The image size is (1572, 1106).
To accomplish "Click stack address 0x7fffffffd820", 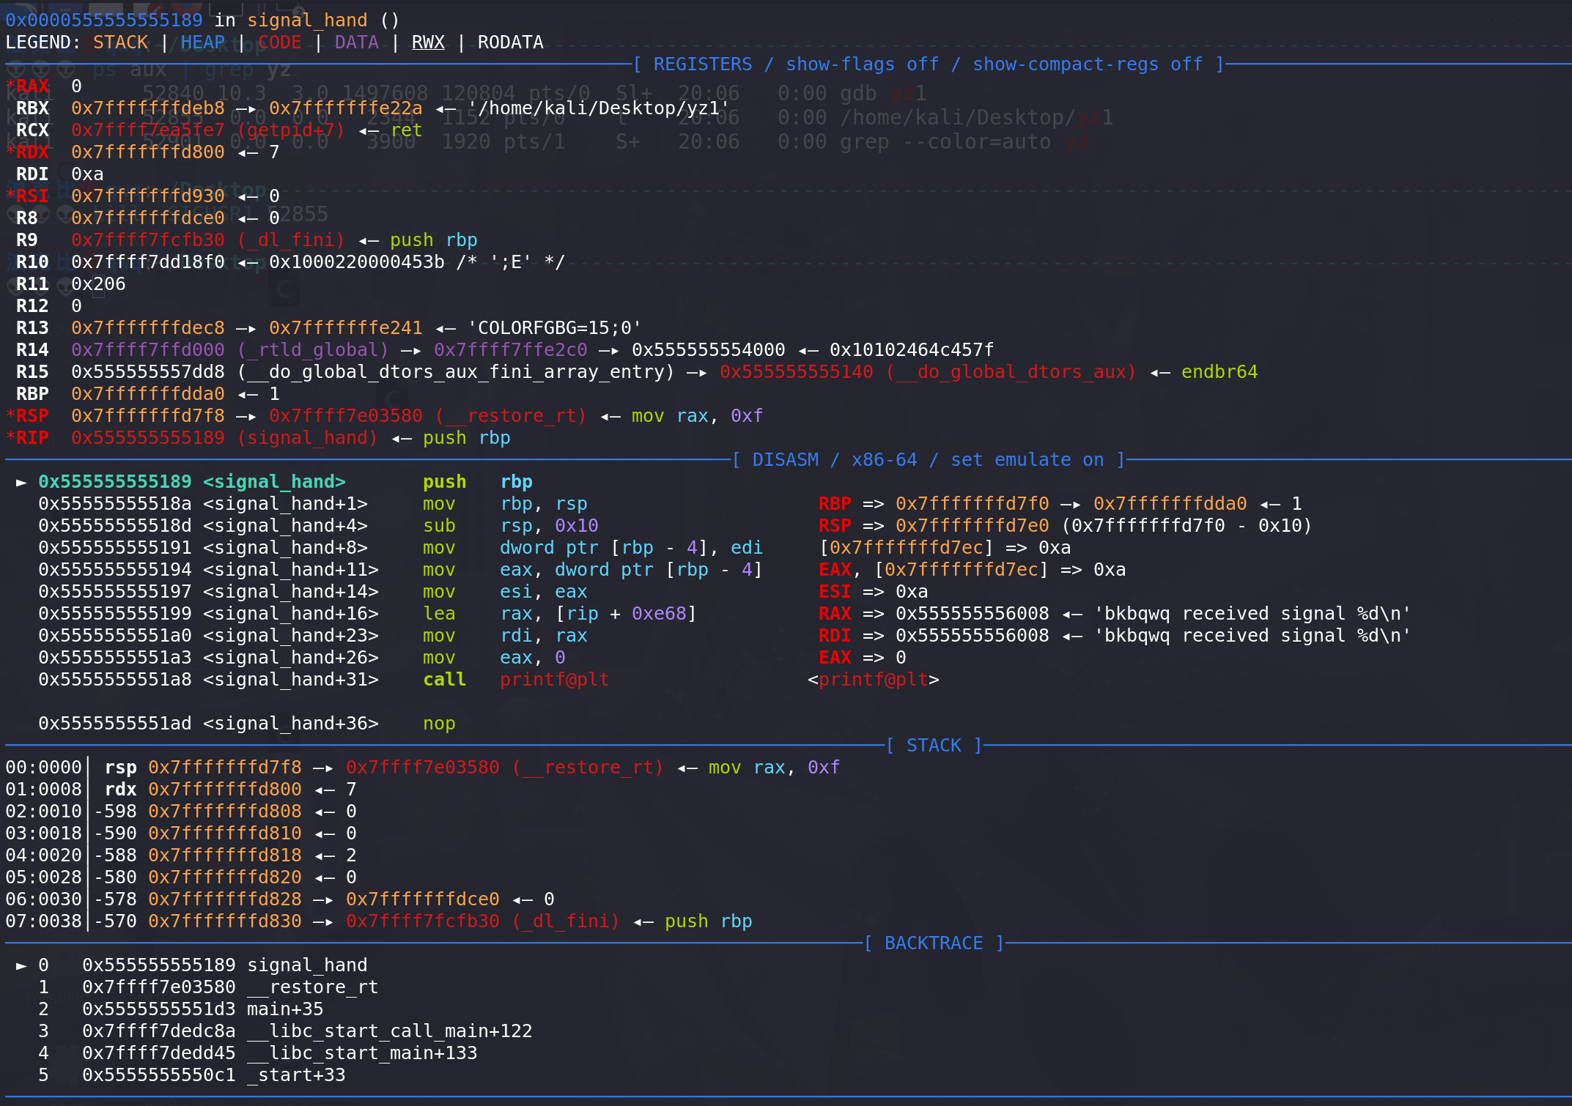I will point(225,877).
